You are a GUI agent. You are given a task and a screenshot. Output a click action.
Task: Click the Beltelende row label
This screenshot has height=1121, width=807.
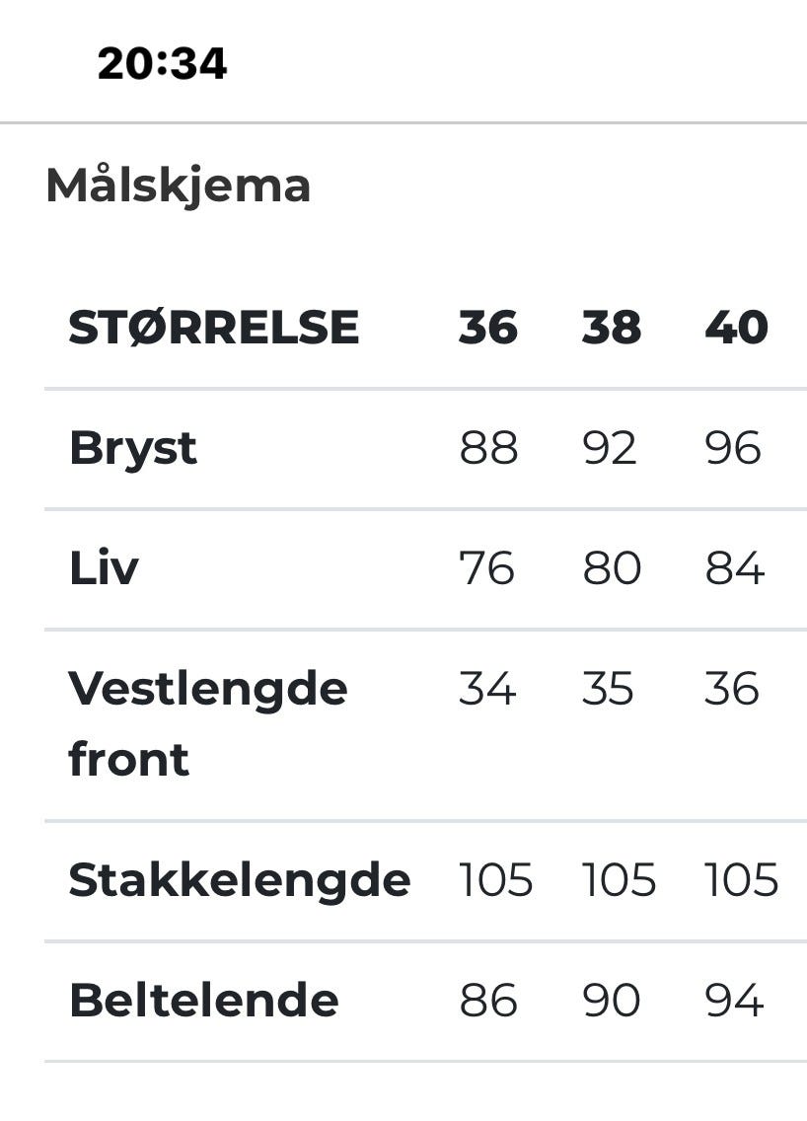(x=203, y=1000)
